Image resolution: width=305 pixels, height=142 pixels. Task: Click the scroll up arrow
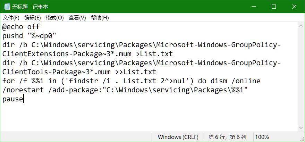(301, 26)
